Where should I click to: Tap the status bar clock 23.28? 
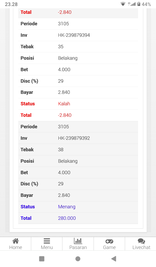coord(11,4)
